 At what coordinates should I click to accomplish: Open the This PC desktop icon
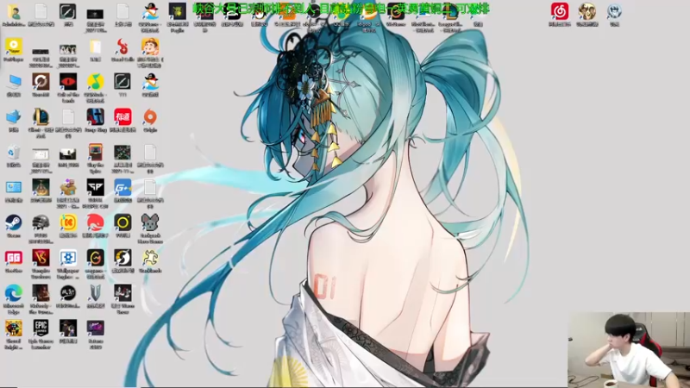point(14,82)
